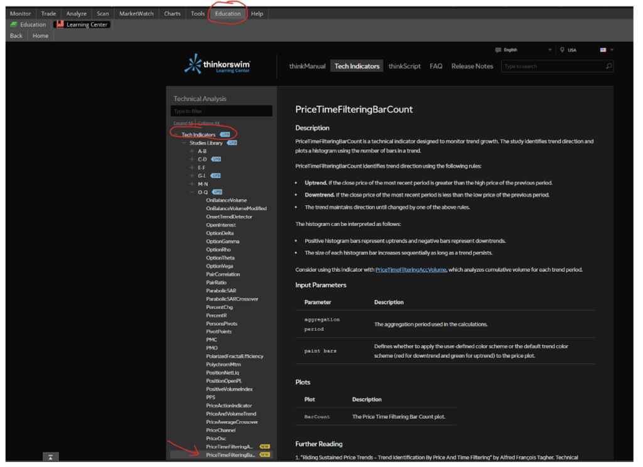This screenshot has width=643, height=467.
Task: Select OptionDelta in the sidebar
Action: pyautogui.click(x=220, y=233)
